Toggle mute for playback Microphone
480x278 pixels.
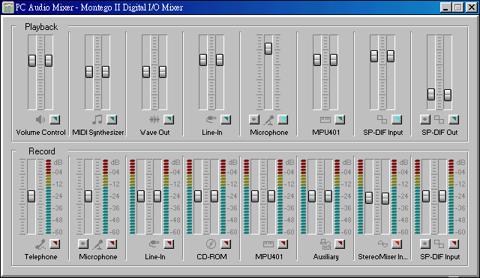coord(283,120)
